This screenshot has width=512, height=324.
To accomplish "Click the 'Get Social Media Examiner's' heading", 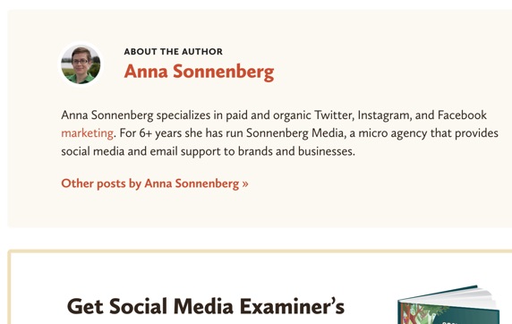I will click(206, 306).
